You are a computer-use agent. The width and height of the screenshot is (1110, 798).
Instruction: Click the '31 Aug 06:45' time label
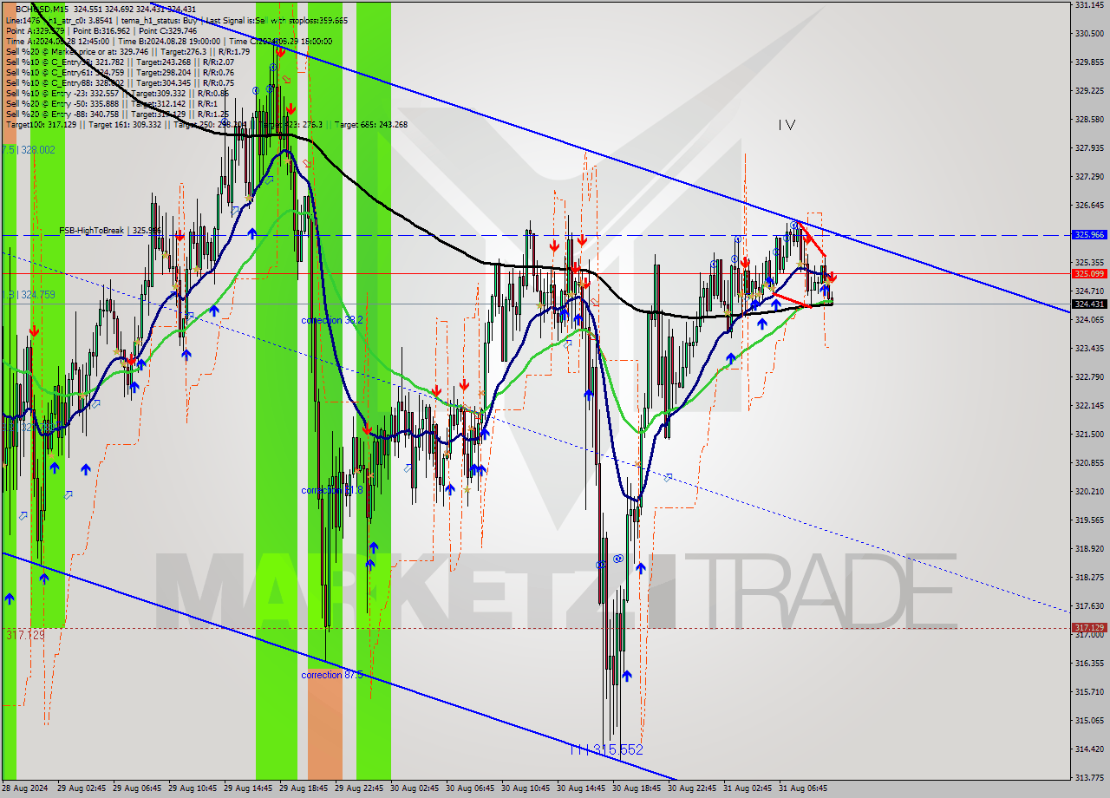click(x=803, y=788)
